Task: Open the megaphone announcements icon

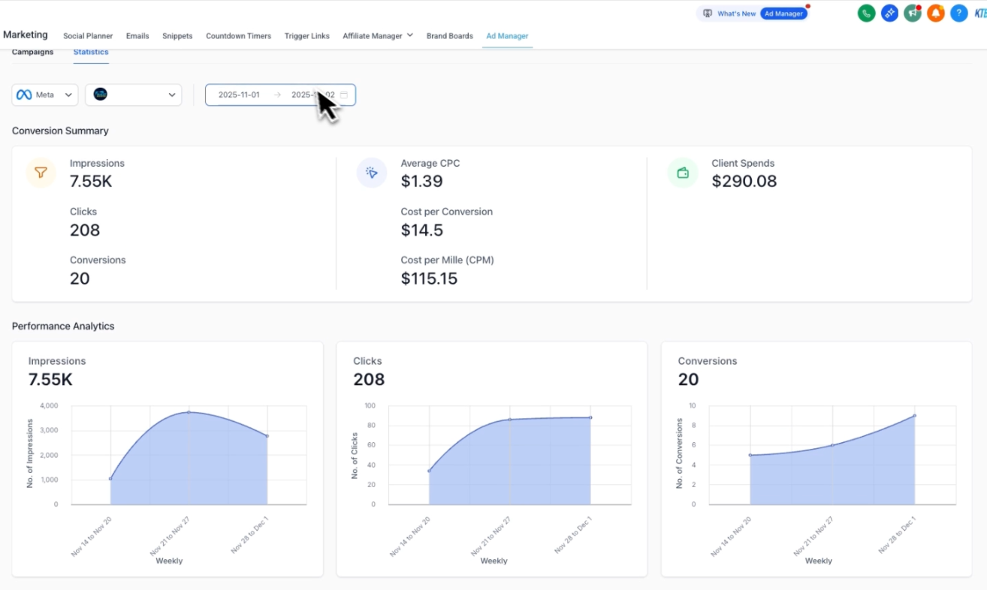Action: point(913,13)
